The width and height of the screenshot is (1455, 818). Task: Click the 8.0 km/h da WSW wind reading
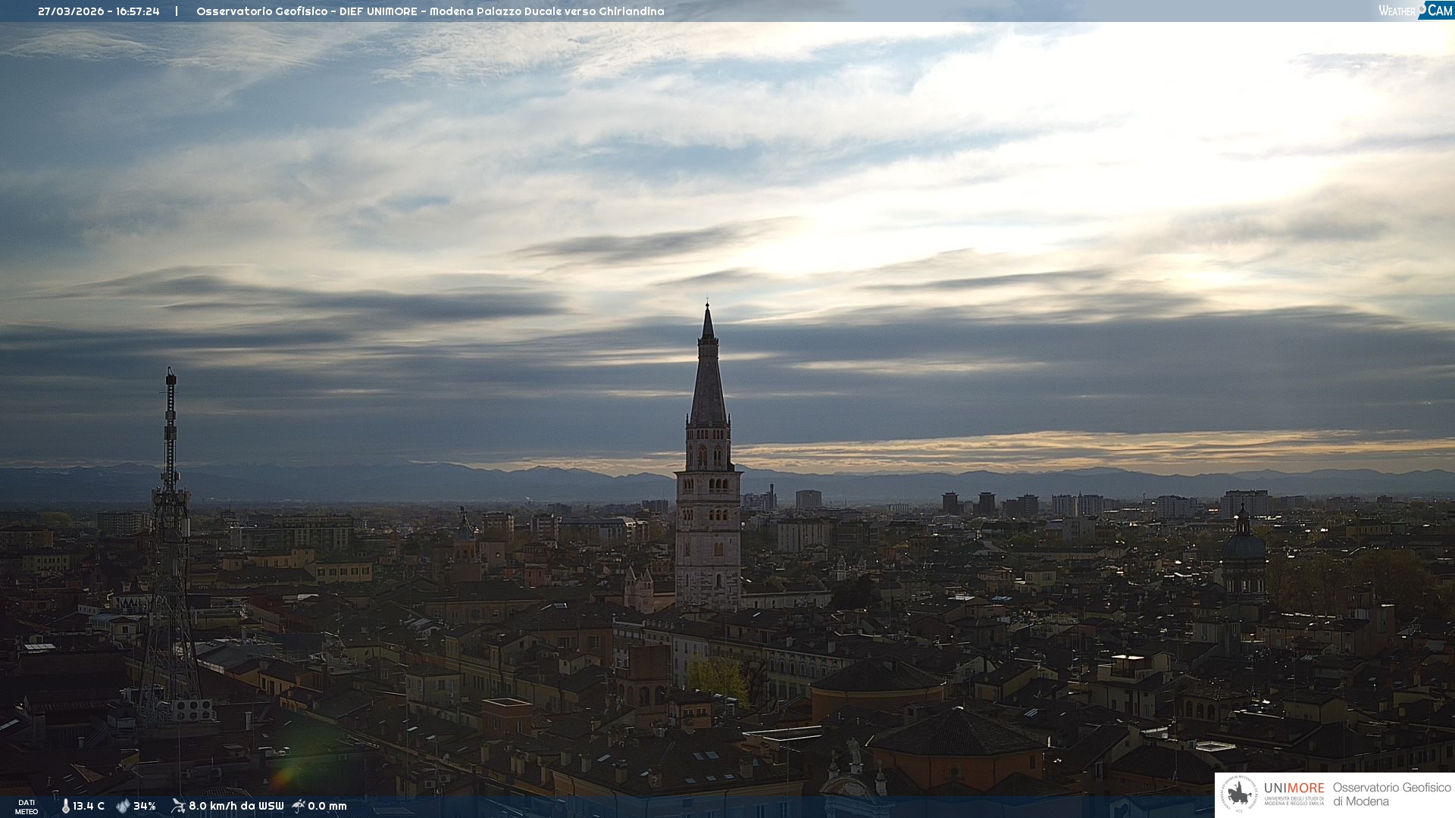(x=236, y=807)
